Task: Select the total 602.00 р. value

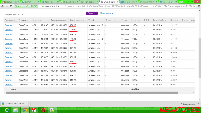Action: coord(135,89)
